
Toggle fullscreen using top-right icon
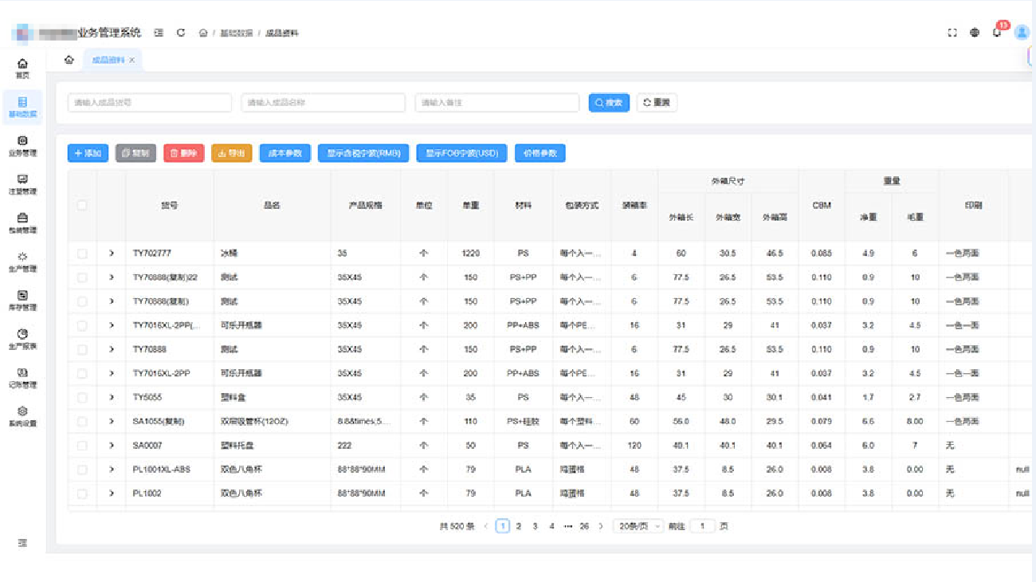(952, 33)
